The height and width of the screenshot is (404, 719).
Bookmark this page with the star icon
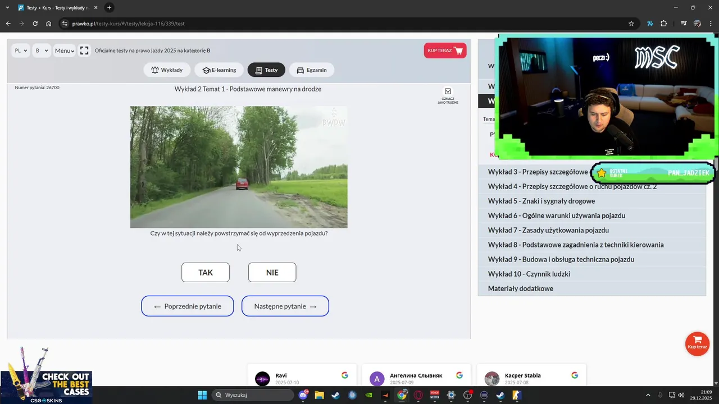coord(631,24)
